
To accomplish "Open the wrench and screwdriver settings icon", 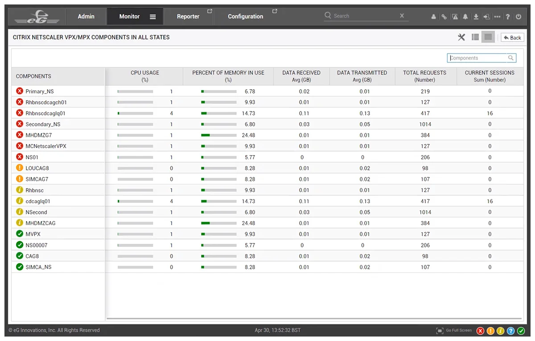I will 461,37.
